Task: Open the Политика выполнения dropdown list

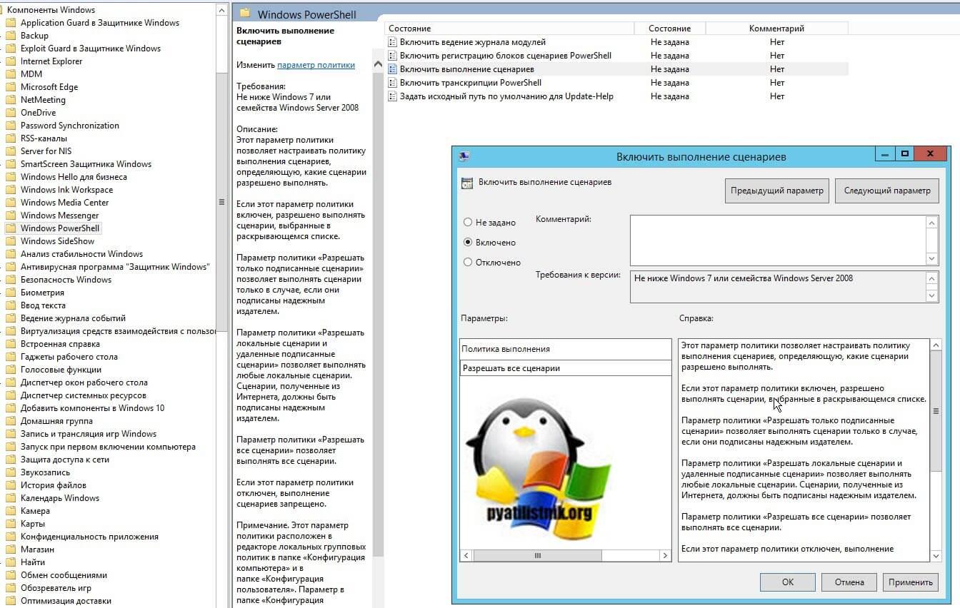Action: click(x=565, y=368)
